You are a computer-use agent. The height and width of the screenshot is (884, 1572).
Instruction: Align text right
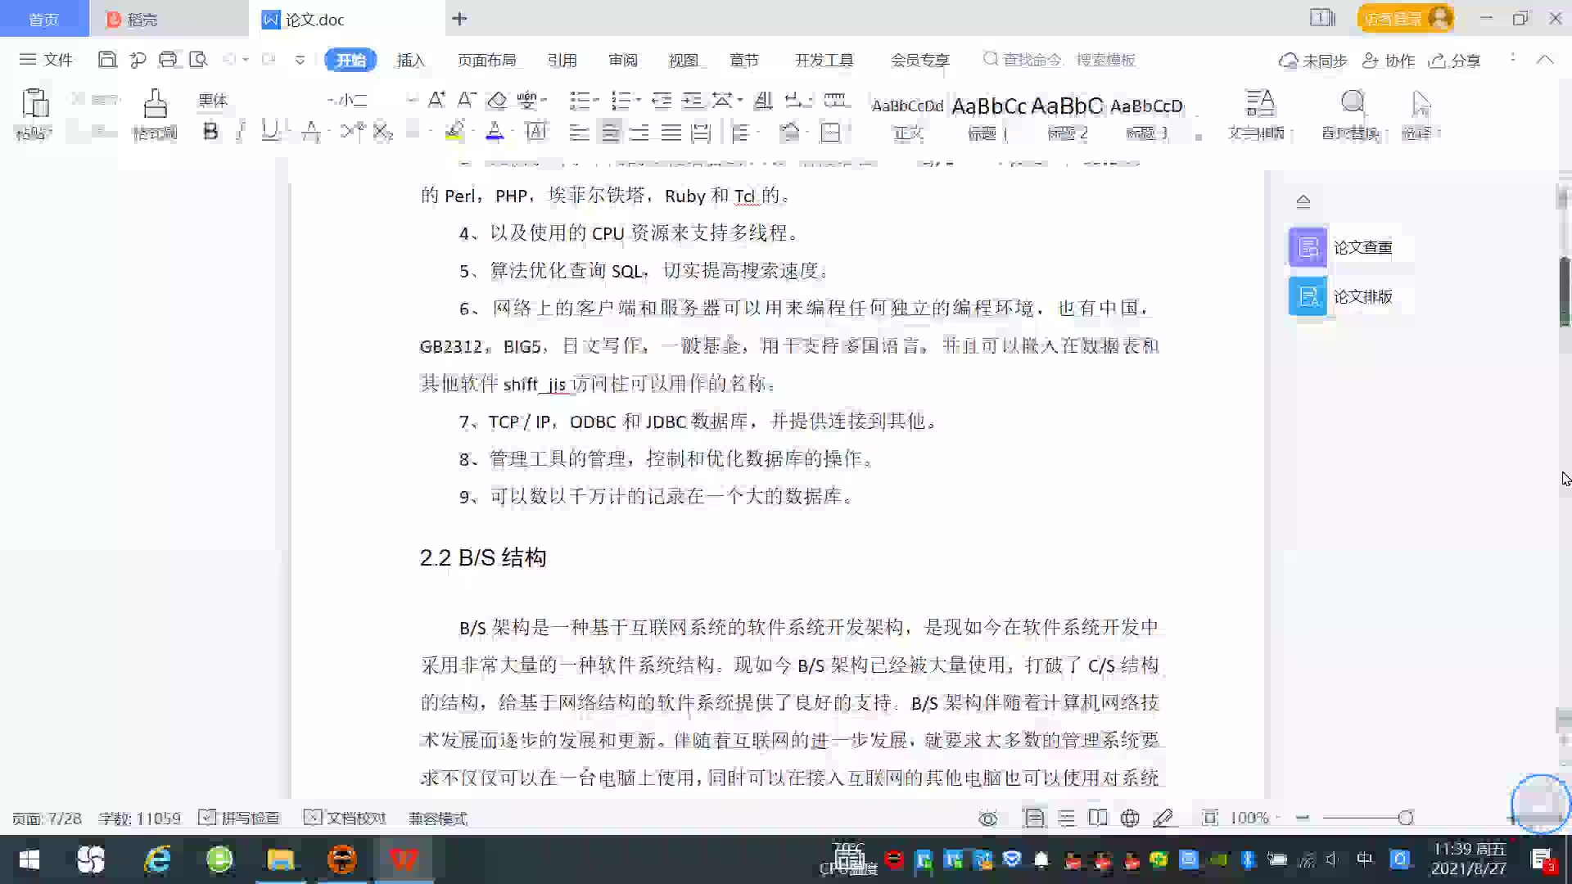pos(639,132)
